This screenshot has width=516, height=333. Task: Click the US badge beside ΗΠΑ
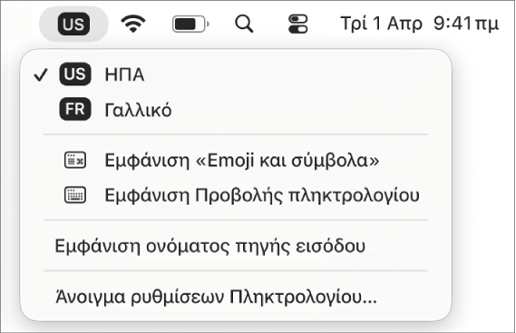pos(75,74)
